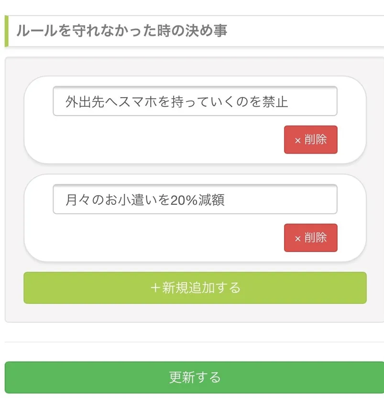Click the word 禁止 in the first rule
The width and height of the screenshot is (384, 402).
275,102
